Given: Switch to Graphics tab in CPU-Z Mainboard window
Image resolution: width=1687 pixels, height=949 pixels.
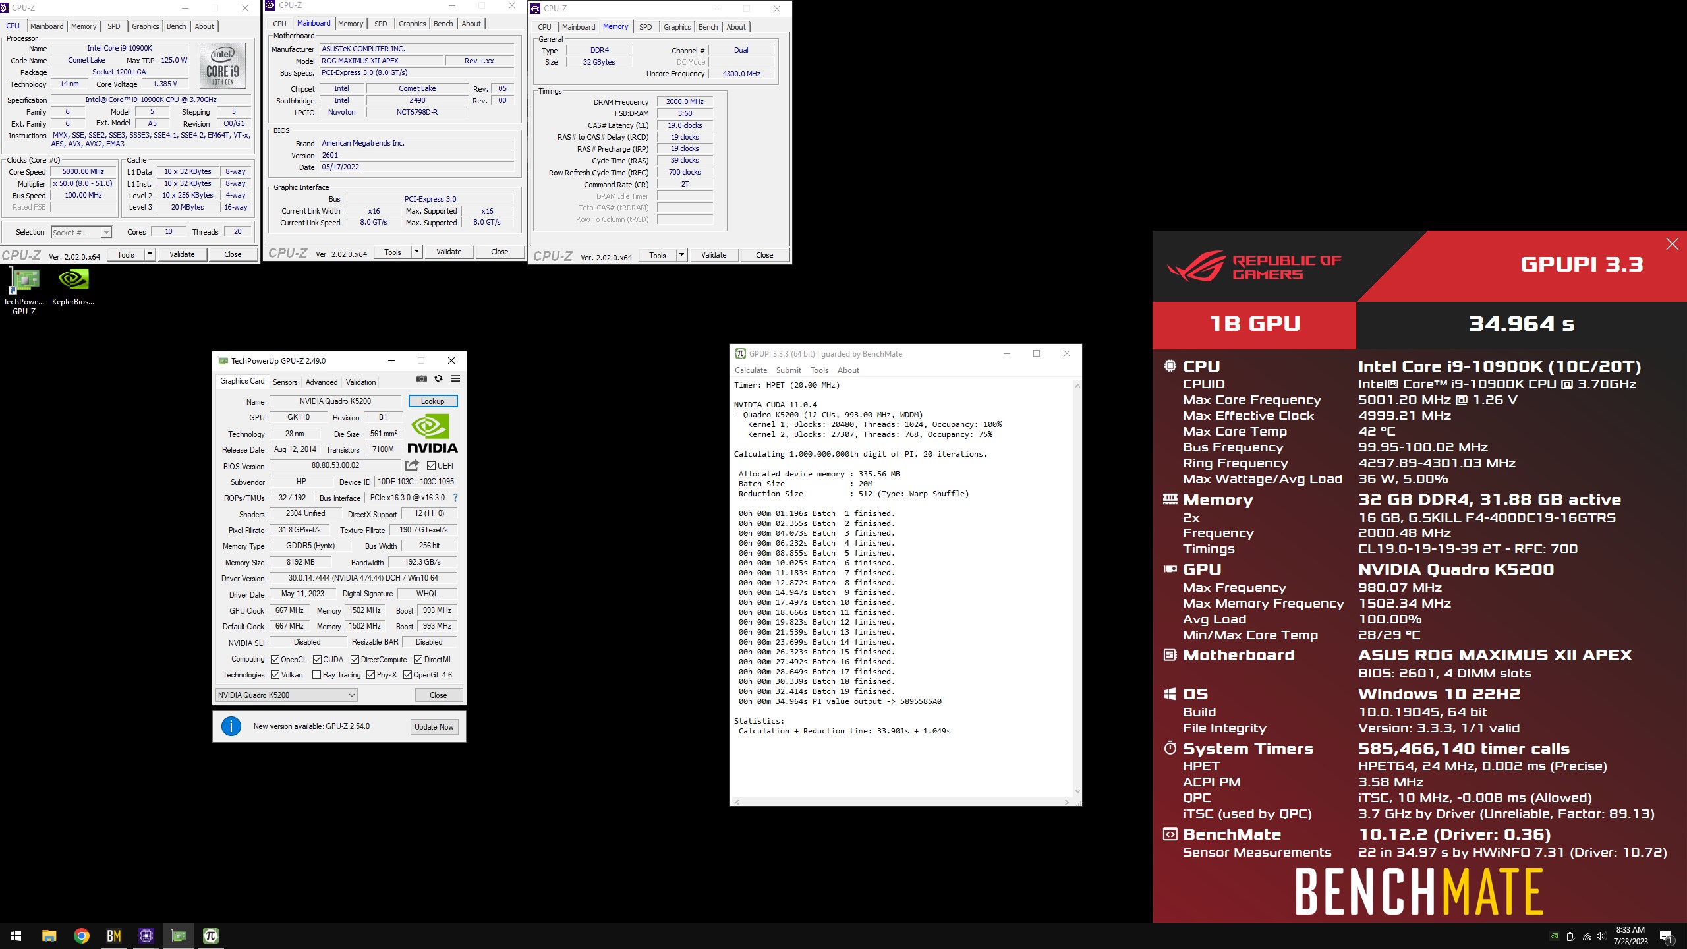Looking at the screenshot, I should (x=413, y=24).
